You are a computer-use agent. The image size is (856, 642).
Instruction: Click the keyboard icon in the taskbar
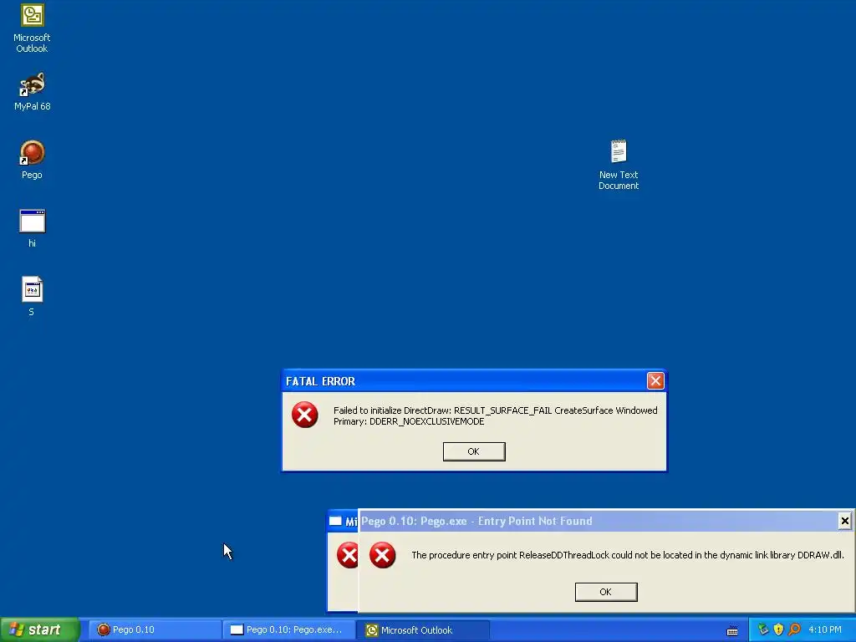(732, 631)
